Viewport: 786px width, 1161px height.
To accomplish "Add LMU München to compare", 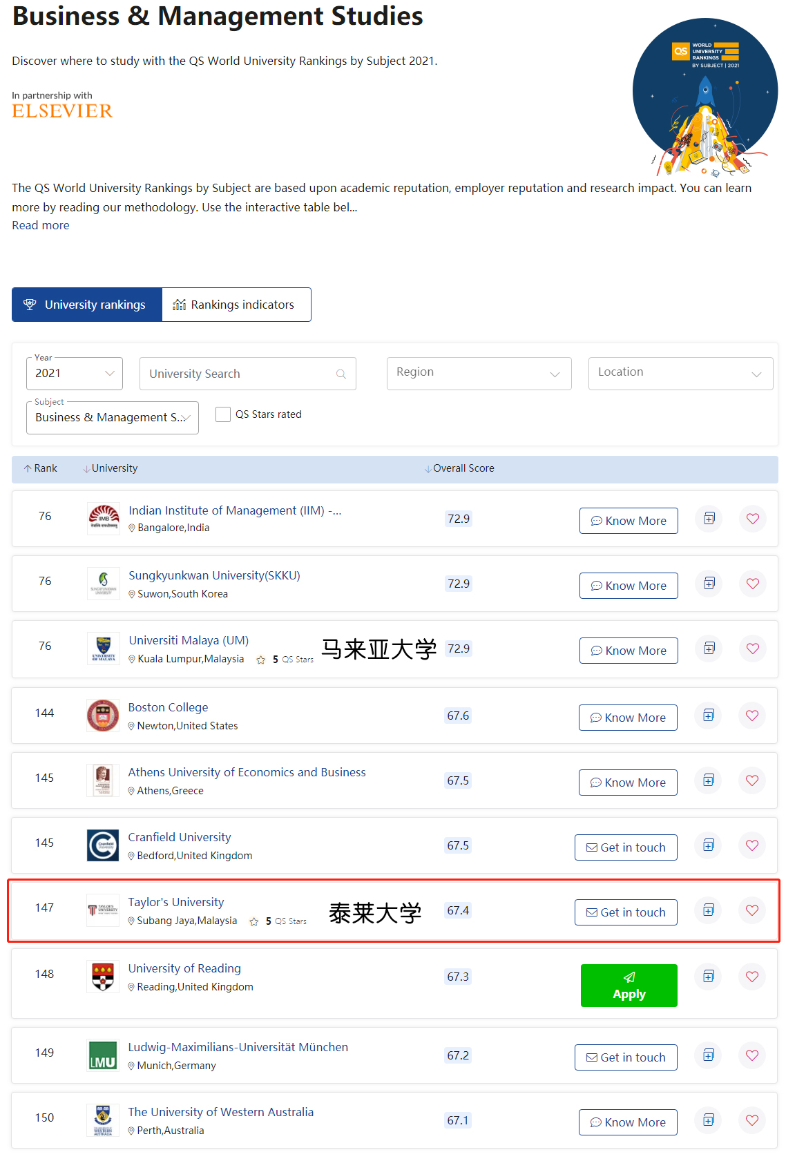I will pos(709,1055).
